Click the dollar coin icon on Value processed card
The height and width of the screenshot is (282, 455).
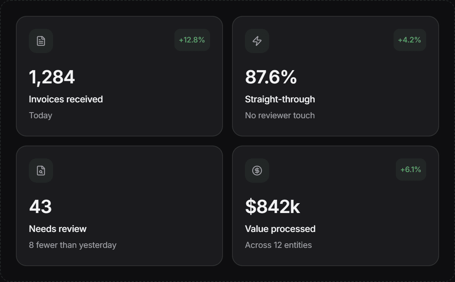[x=257, y=171]
